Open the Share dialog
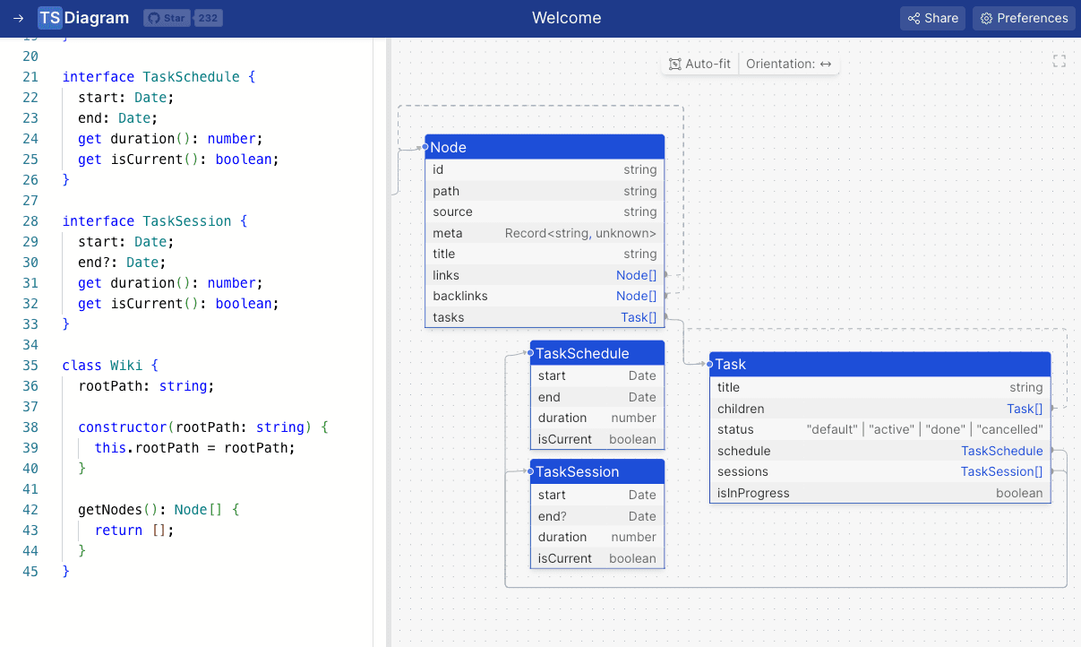1081x647 pixels. pos(932,18)
